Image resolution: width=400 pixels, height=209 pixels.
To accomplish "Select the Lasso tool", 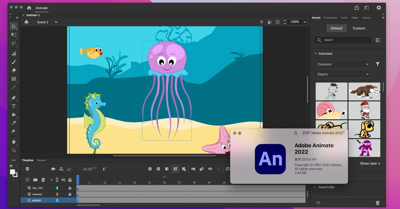I will tap(14, 43).
